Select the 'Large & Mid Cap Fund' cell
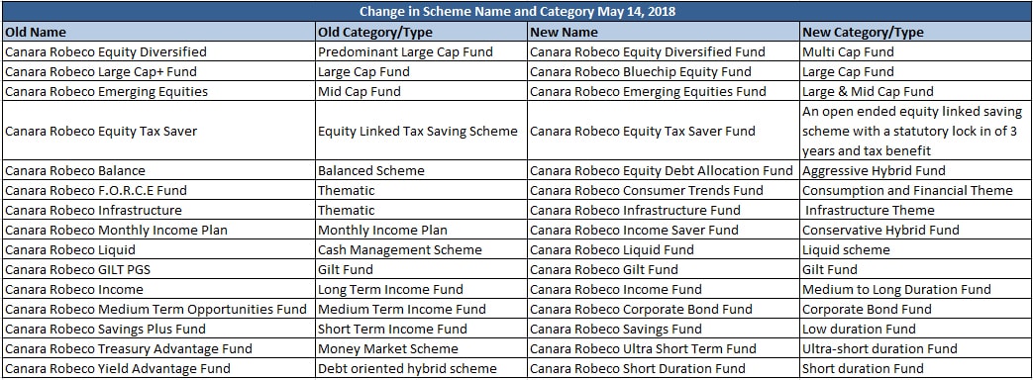The width and height of the screenshot is (1033, 380). 916,91
